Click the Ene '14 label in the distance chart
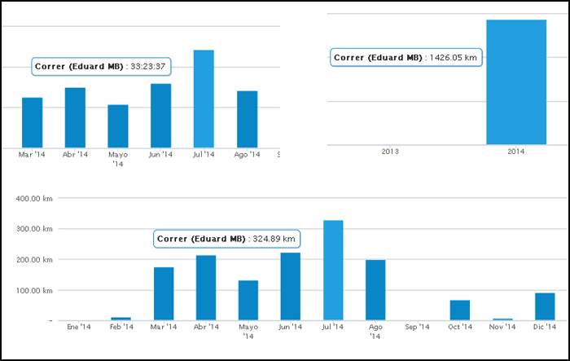The height and width of the screenshot is (361, 570). [79, 327]
